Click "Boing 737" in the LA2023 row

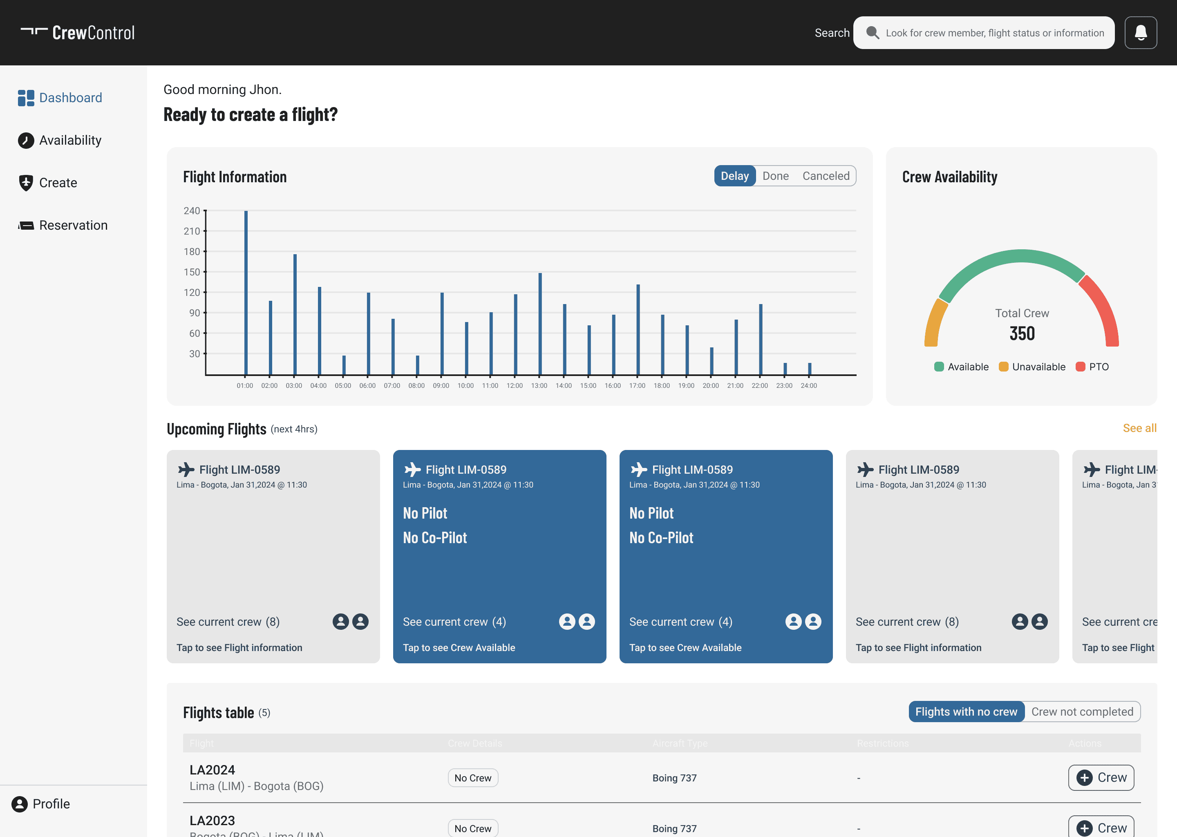coord(675,829)
